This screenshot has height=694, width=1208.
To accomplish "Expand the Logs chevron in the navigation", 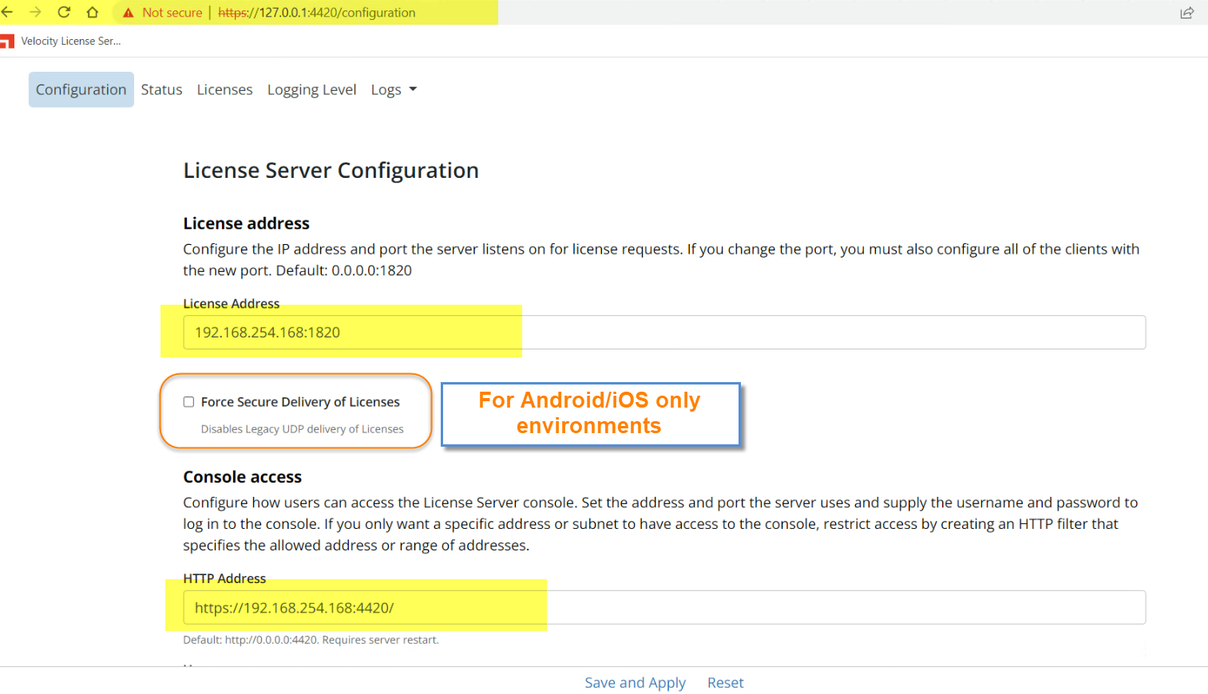I will pyautogui.click(x=413, y=89).
